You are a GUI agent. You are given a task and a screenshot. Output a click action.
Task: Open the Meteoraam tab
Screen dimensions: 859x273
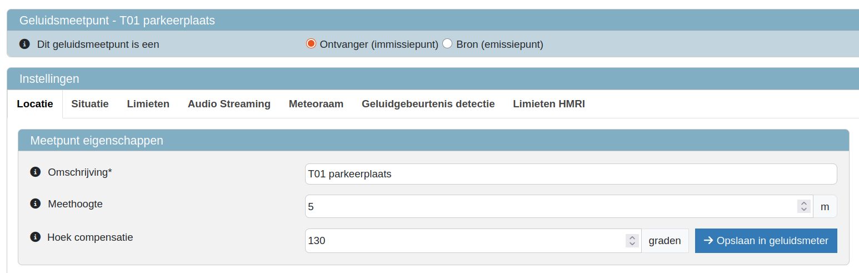316,104
